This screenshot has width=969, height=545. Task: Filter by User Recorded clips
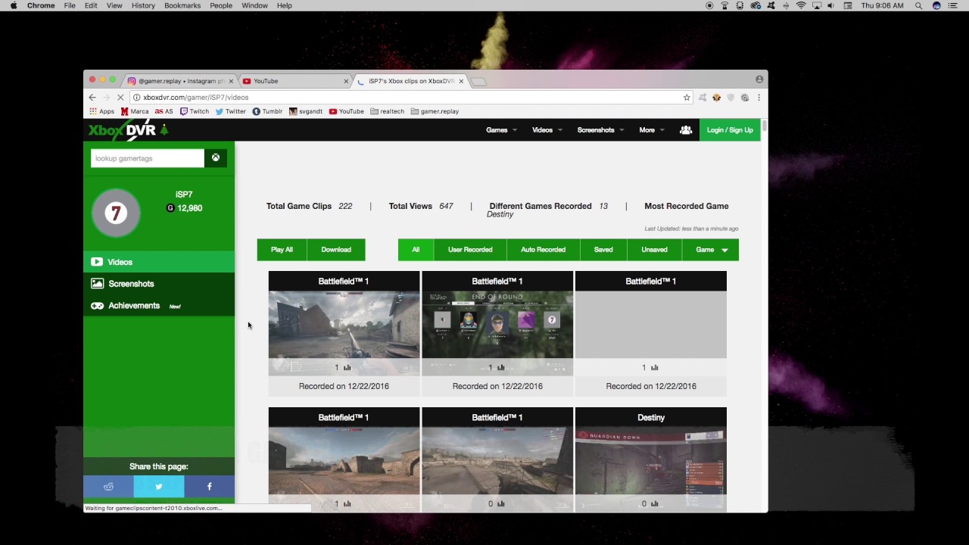(470, 250)
